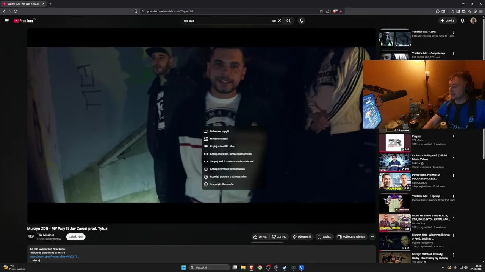Viewport: 485px width, 272px height.
Task: Open Windows Start button
Action: pyautogui.click(x=184, y=267)
